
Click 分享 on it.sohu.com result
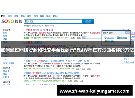point(81,81)
